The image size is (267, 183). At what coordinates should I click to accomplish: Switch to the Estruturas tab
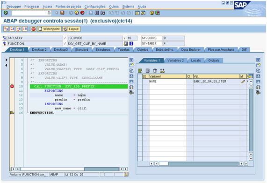tap(103, 50)
